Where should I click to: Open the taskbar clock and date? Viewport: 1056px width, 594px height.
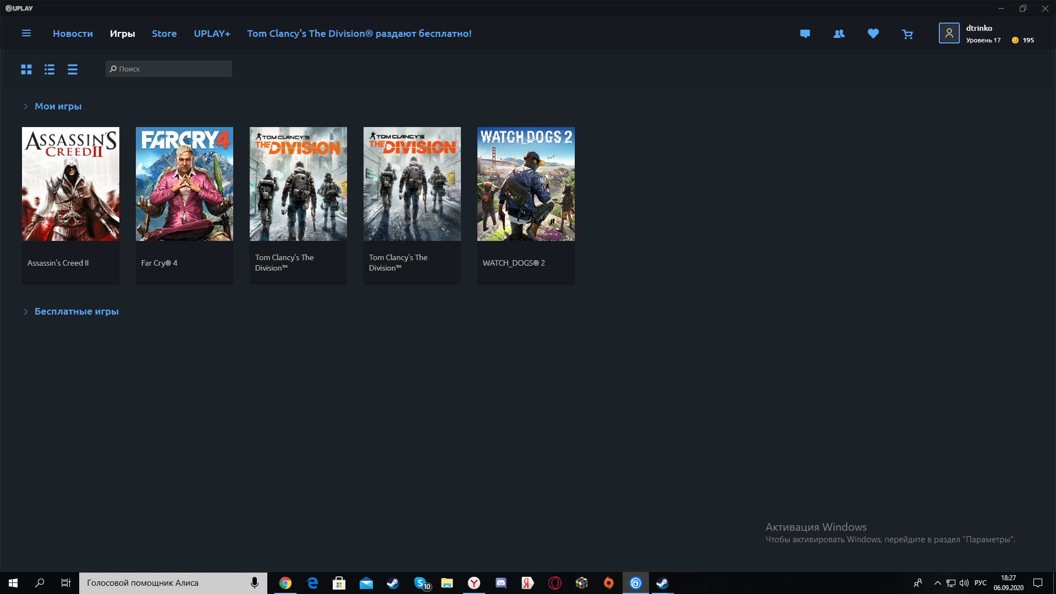(1009, 583)
